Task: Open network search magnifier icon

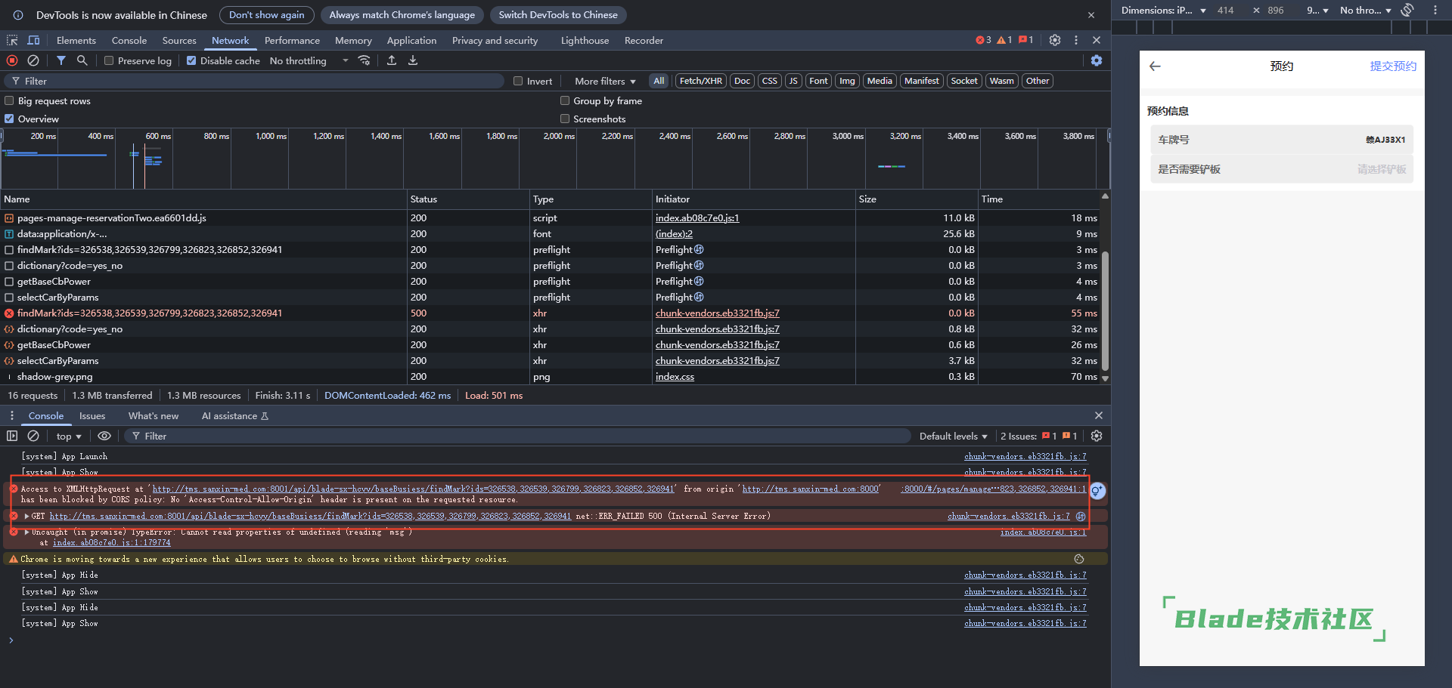Action: coord(82,60)
